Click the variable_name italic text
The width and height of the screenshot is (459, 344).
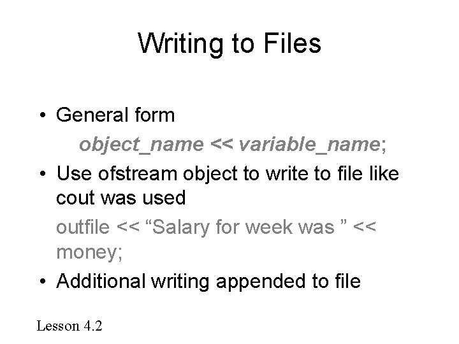coord(309,145)
